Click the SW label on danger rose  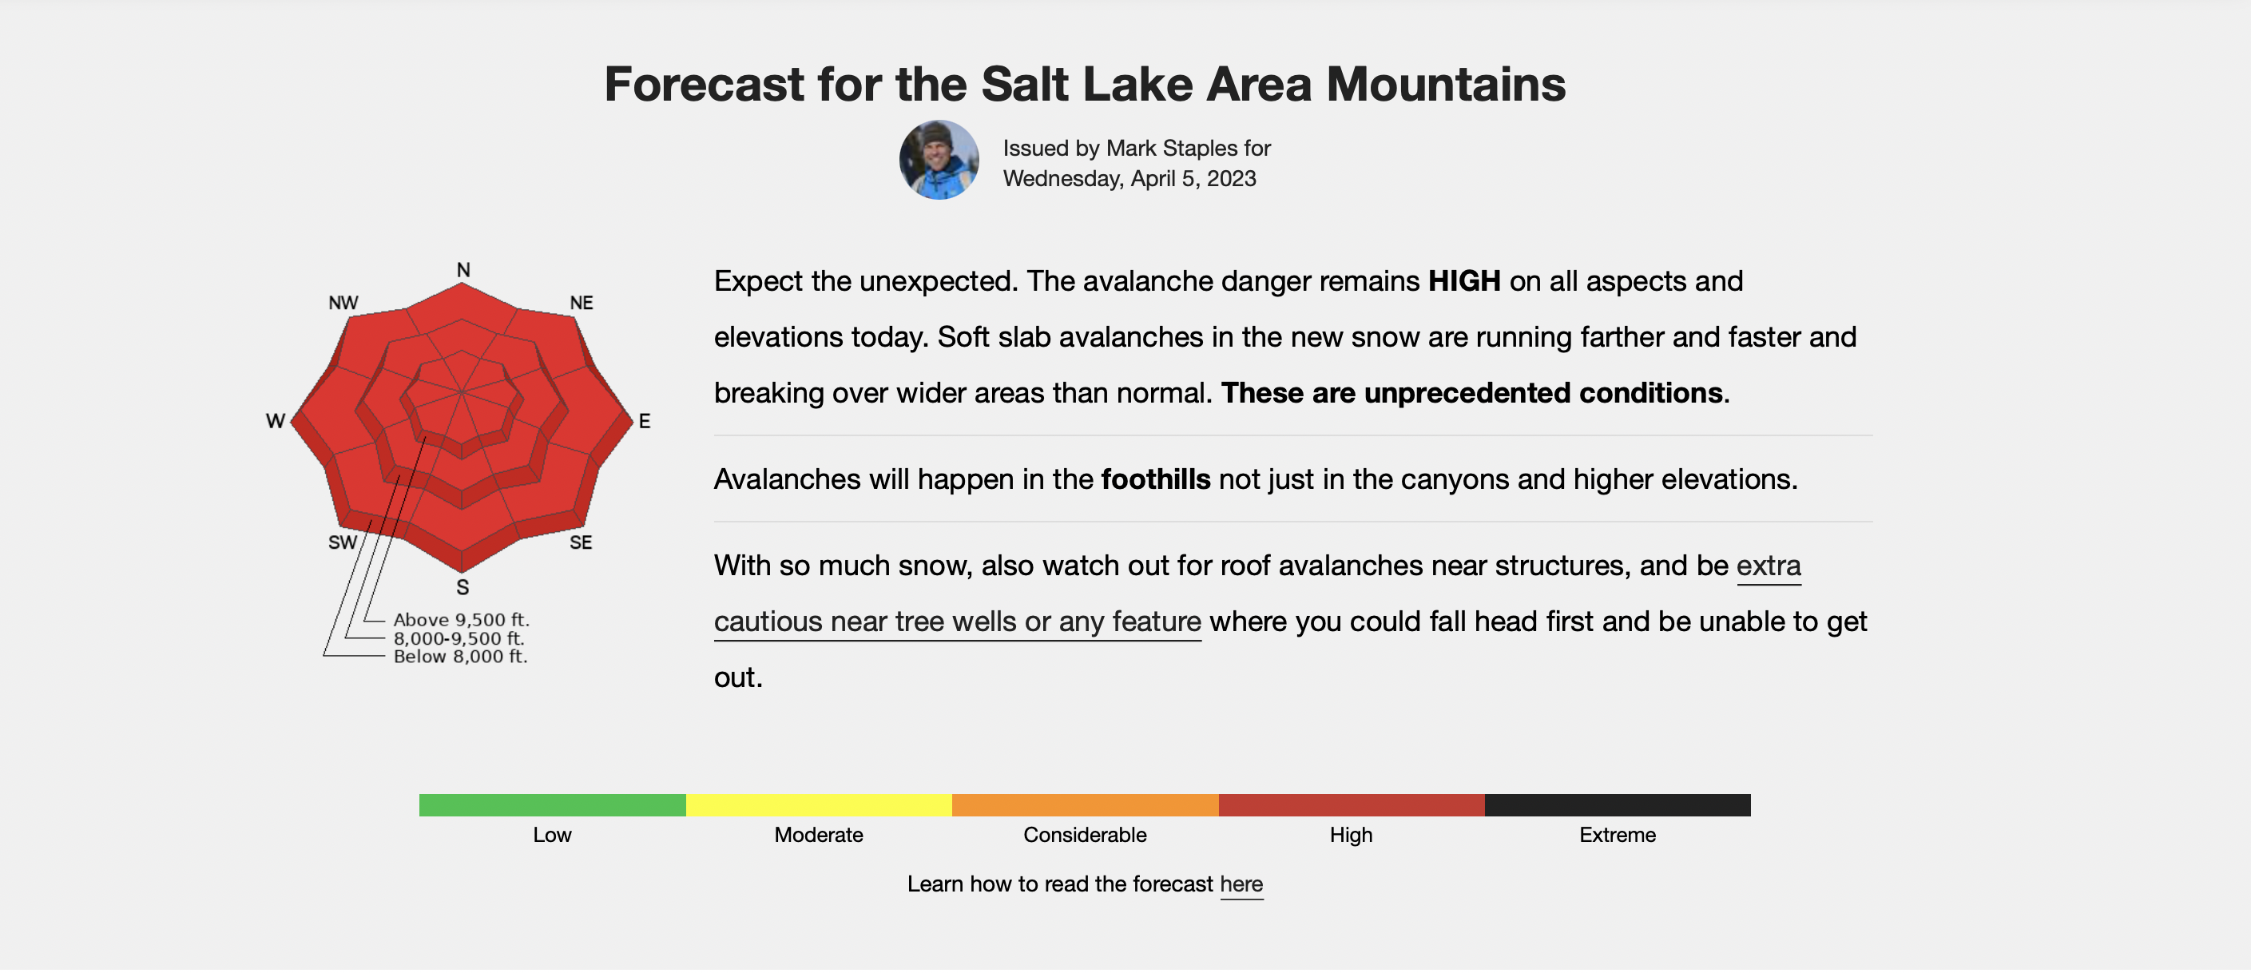pos(343,543)
